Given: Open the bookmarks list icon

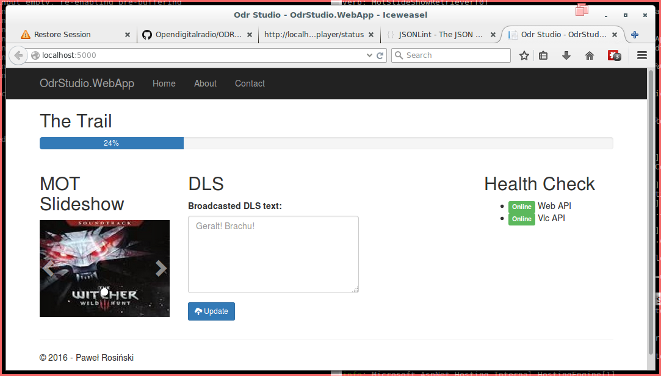Looking at the screenshot, I should [543, 55].
